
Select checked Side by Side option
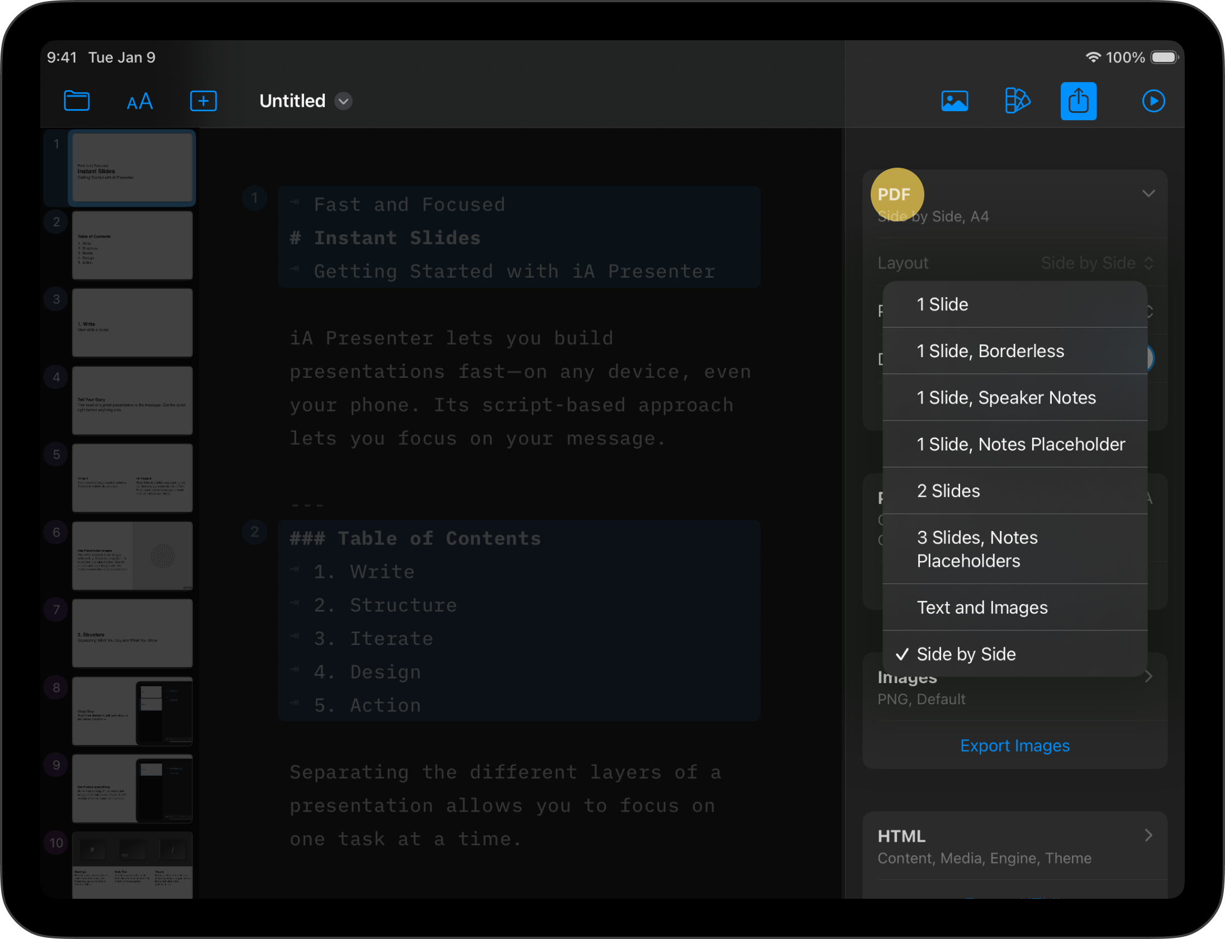click(x=966, y=655)
